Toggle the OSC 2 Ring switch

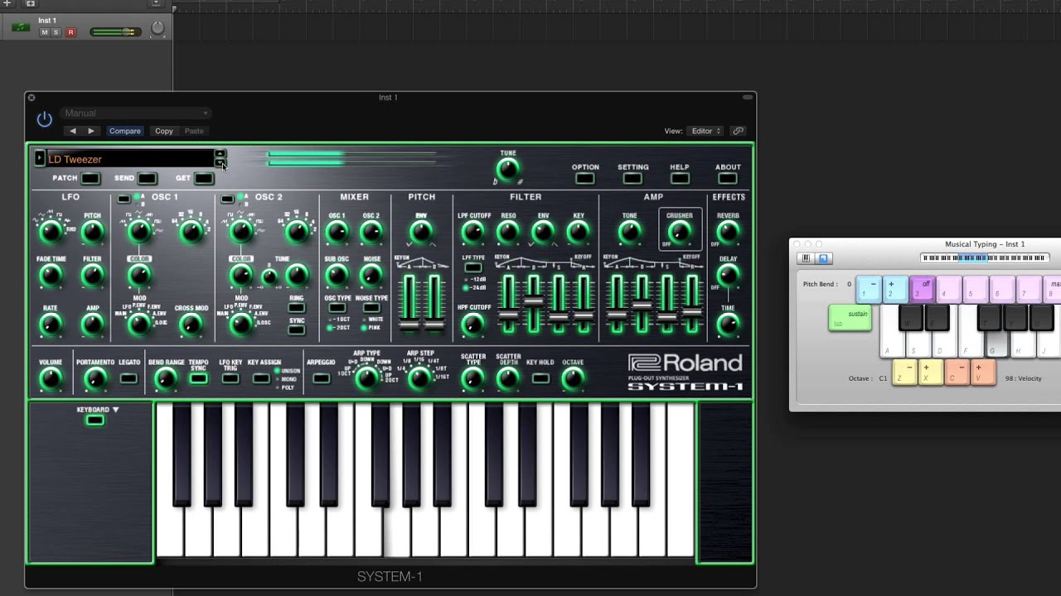tap(296, 308)
